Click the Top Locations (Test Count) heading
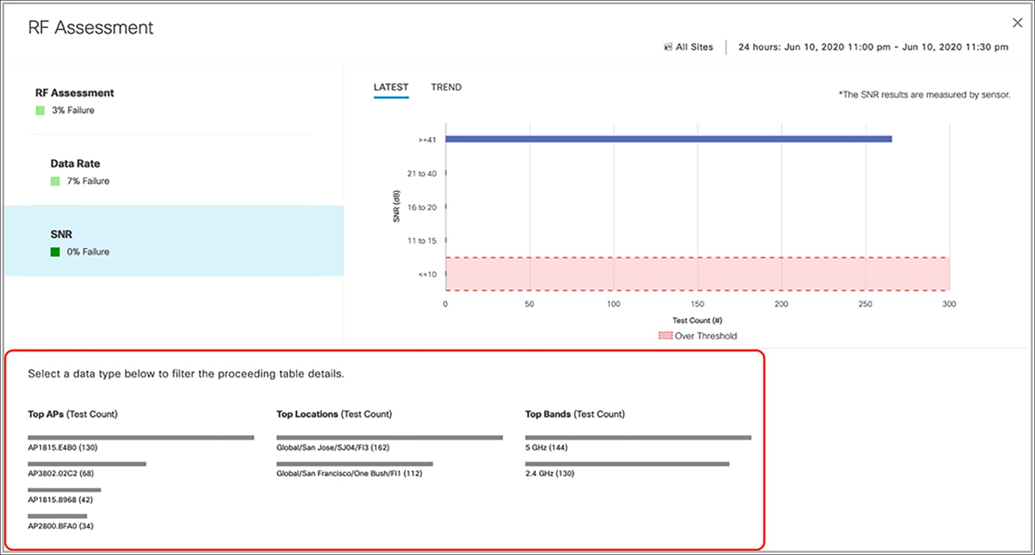Viewport: 1035px width, 555px height. (x=334, y=415)
